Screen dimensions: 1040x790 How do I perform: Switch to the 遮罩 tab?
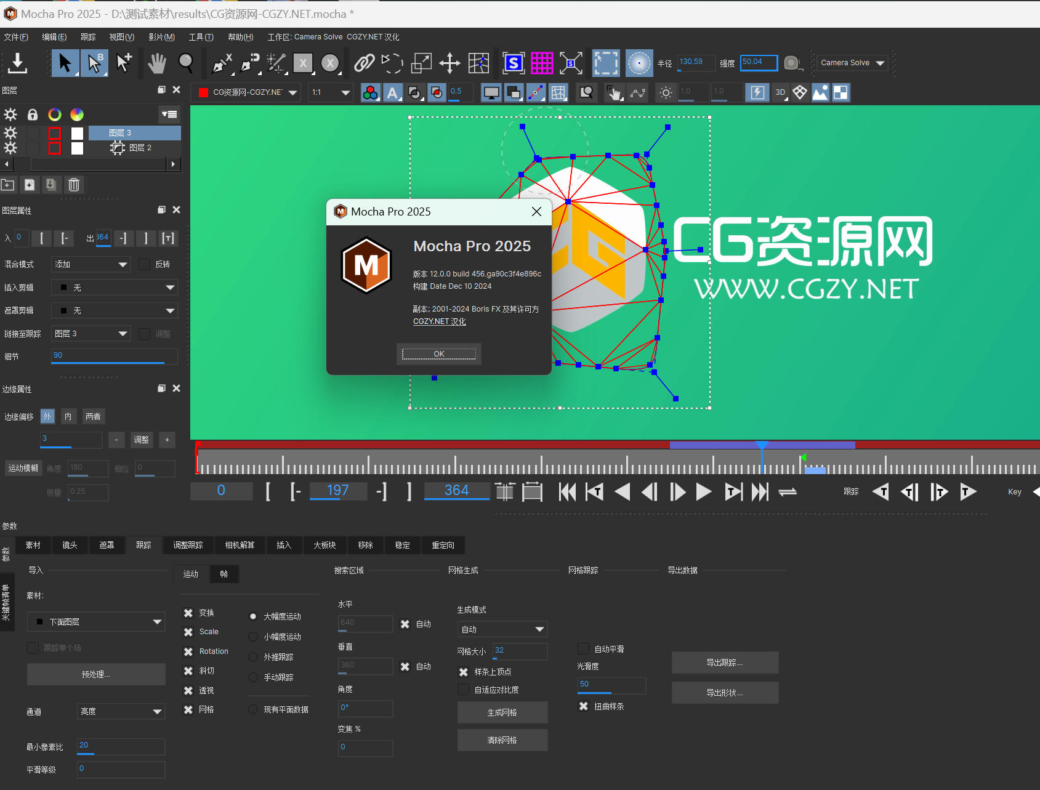click(x=107, y=545)
